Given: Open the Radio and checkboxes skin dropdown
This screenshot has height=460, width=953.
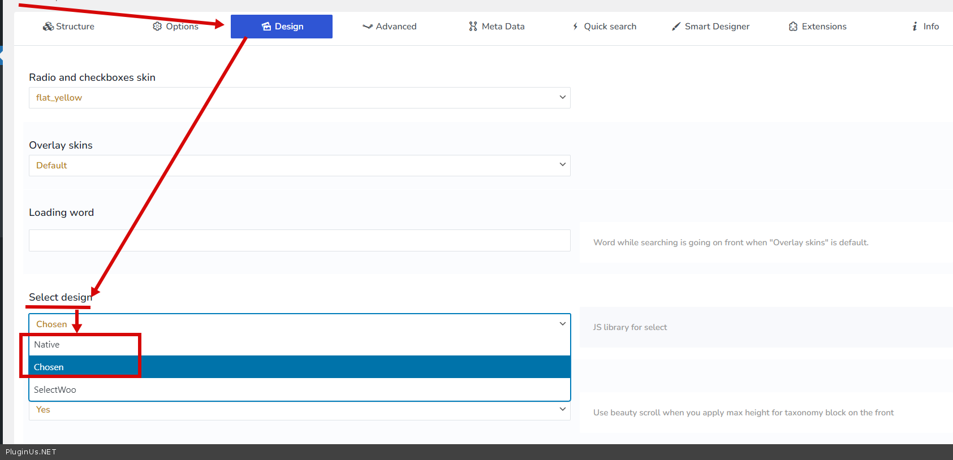Looking at the screenshot, I should 299,98.
